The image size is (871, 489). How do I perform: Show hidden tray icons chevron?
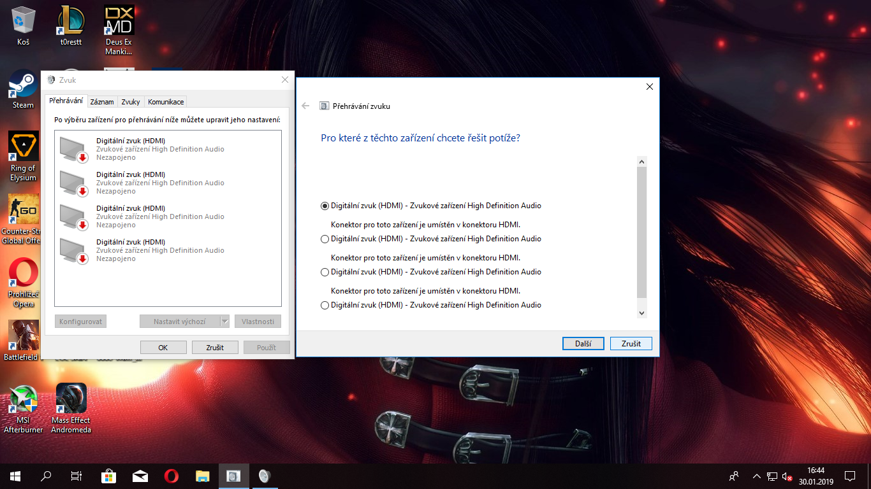coord(757,476)
